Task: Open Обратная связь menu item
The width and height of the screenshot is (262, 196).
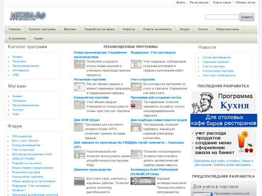Action: point(227,29)
